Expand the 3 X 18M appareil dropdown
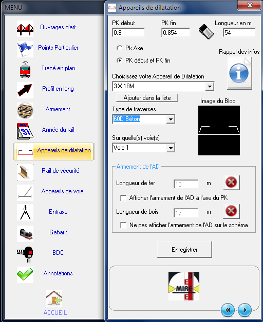The height and width of the screenshot is (322, 263). tap(210, 86)
